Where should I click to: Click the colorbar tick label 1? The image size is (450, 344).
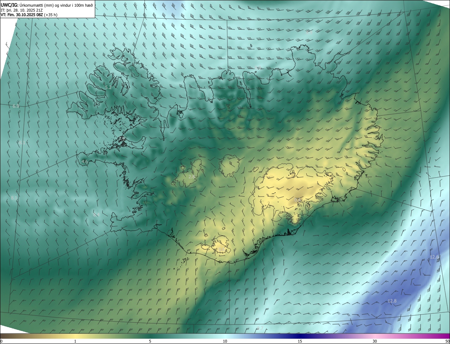pyautogui.click(x=75, y=341)
